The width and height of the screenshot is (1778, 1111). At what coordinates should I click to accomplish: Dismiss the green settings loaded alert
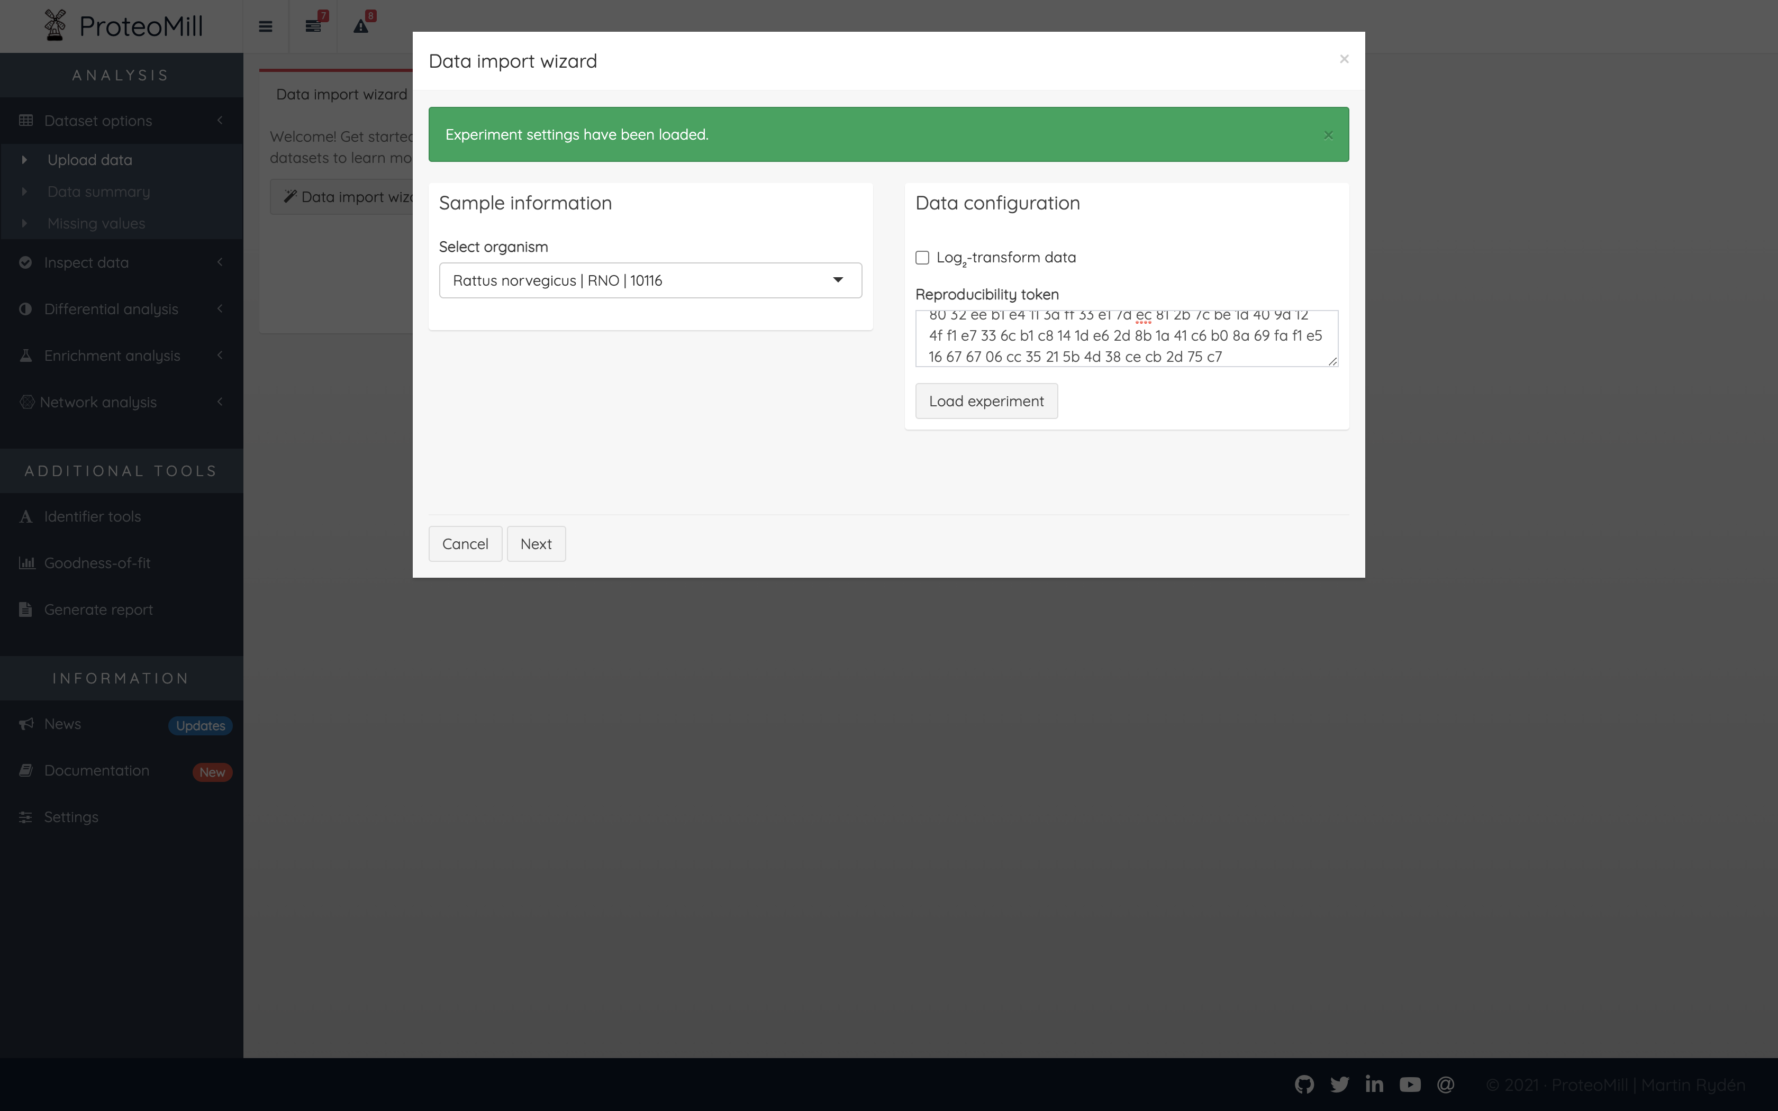1328,135
